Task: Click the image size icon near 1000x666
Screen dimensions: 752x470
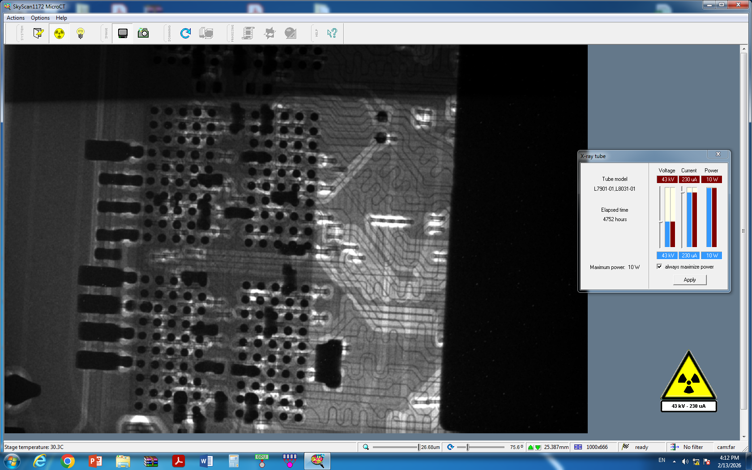Action: tap(578, 447)
